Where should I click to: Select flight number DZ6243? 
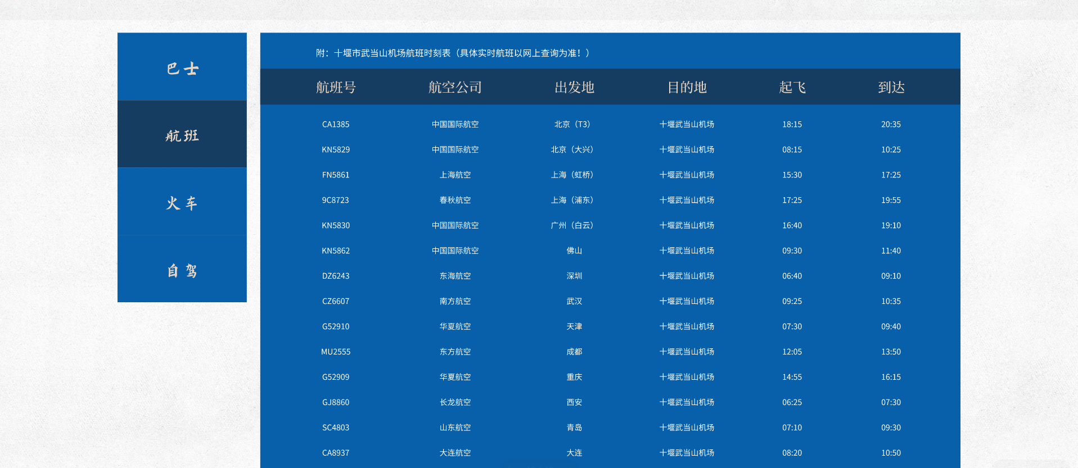[336, 276]
